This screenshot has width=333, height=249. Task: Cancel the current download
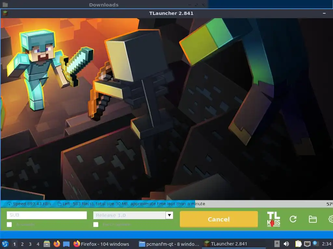click(x=219, y=219)
